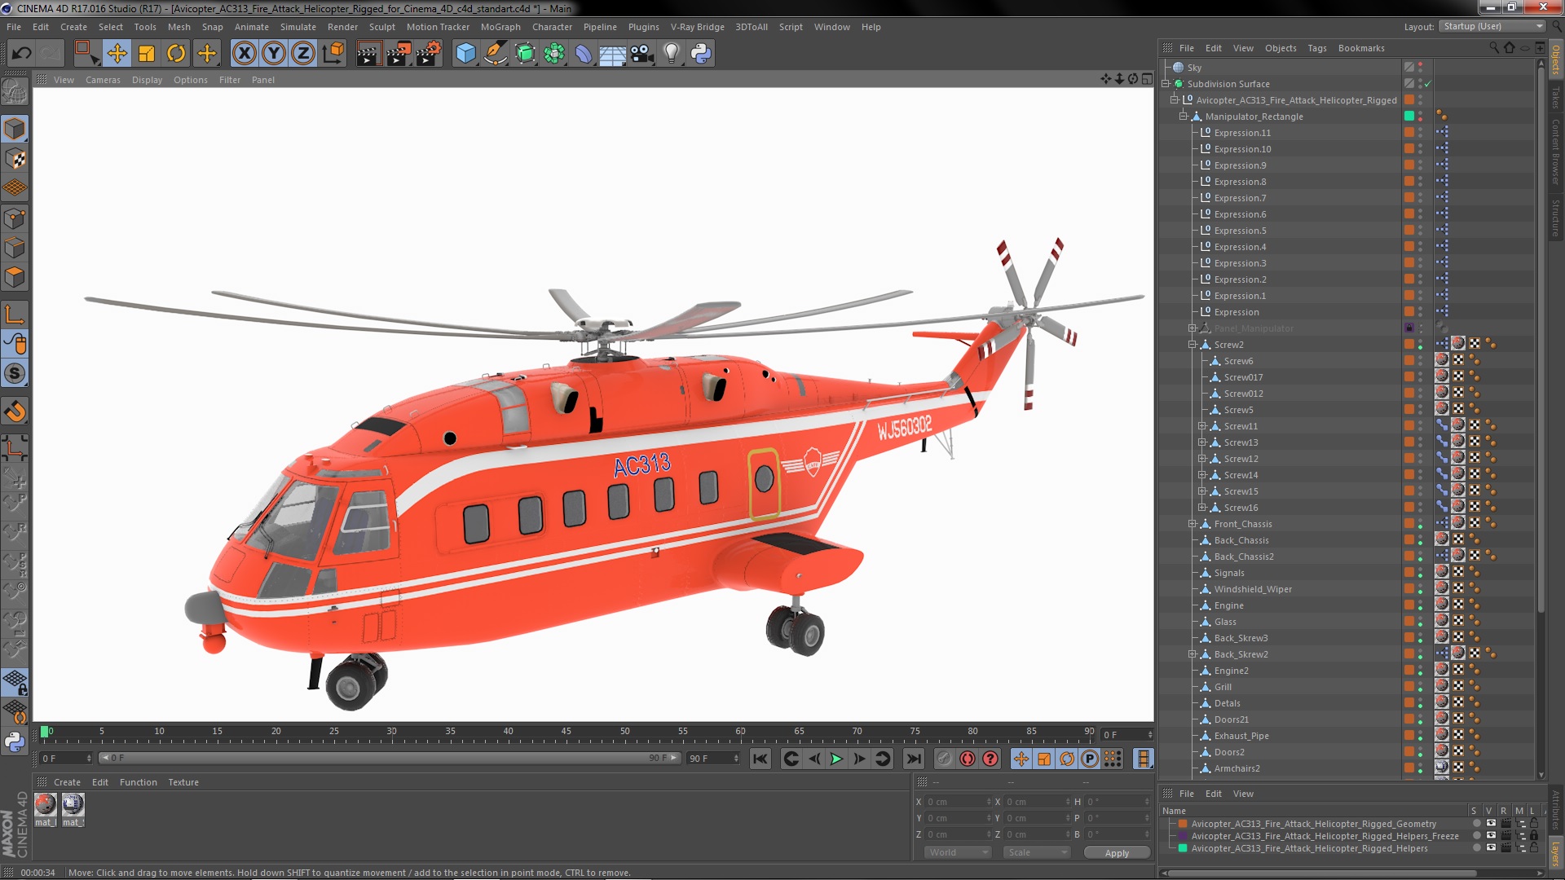Add a Light object
Viewport: 1565px width, 880px height.
[x=671, y=54]
